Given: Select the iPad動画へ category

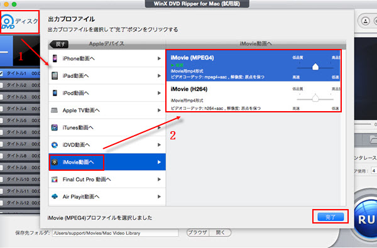Looking at the screenshot, I should click(107, 76).
